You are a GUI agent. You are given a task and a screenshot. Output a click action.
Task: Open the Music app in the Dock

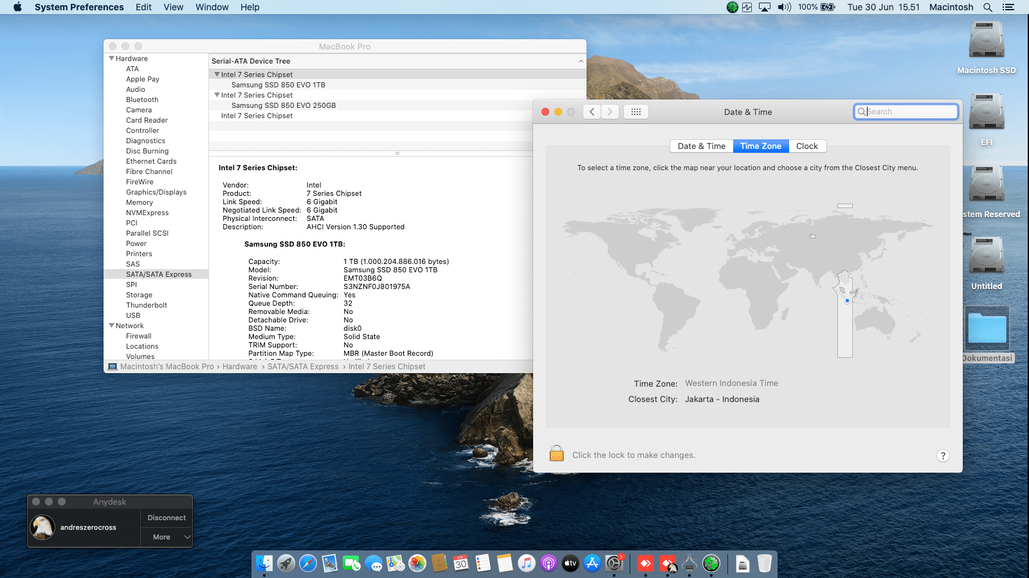click(x=527, y=564)
